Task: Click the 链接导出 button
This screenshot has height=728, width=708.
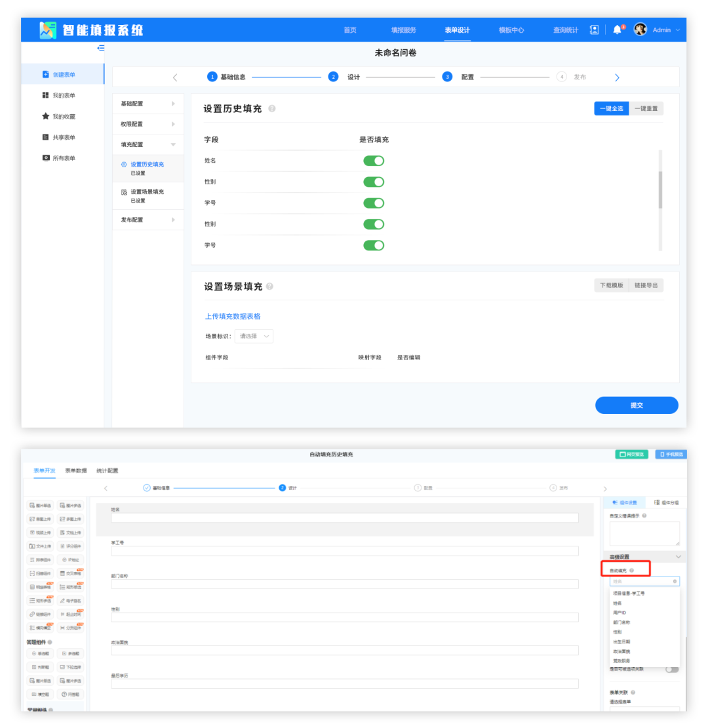Action: click(646, 285)
